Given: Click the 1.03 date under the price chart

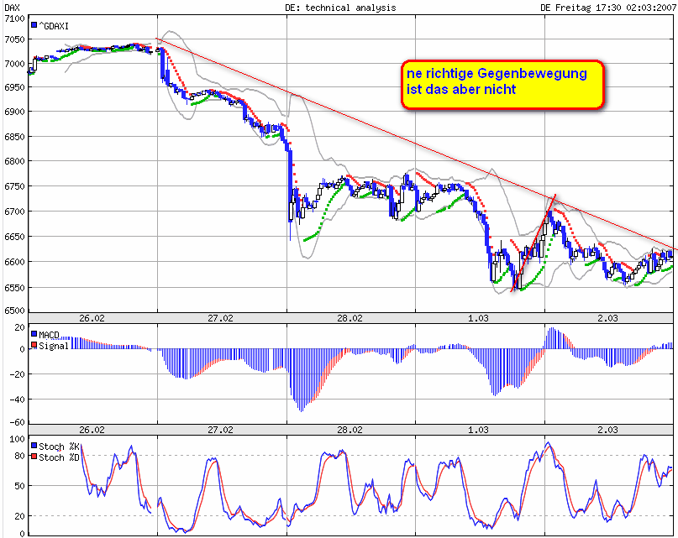Looking at the screenshot, I should 478,318.
